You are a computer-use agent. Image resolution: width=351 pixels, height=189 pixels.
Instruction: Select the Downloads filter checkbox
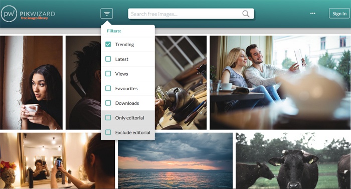click(108, 103)
